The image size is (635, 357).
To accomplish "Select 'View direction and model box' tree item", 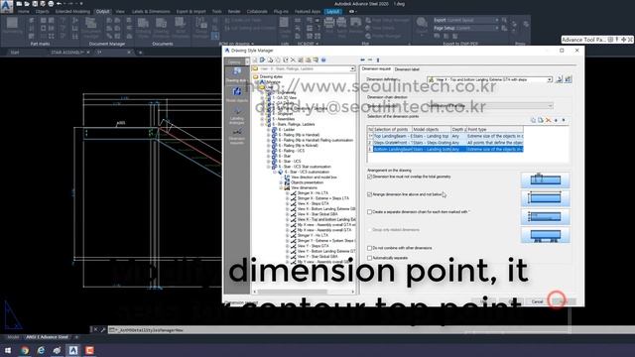I will click(314, 178).
